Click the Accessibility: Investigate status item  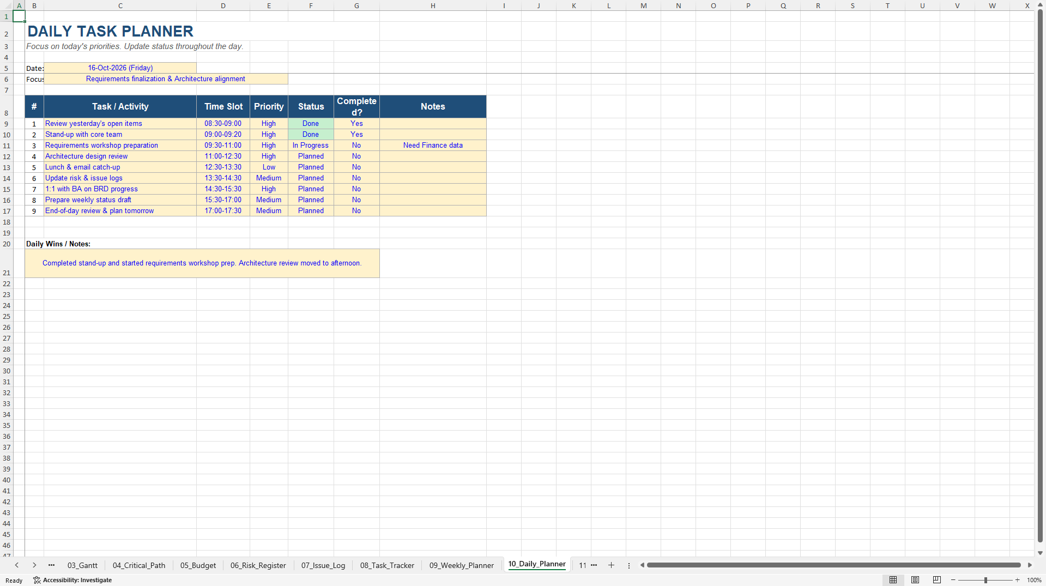(72, 580)
